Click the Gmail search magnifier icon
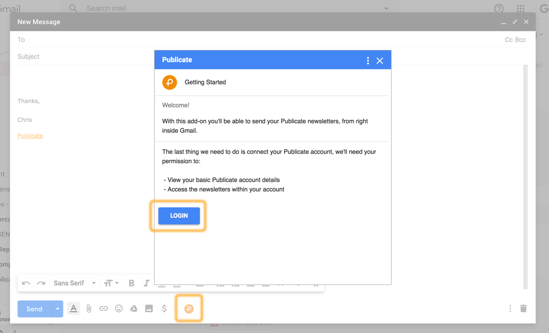 coord(73,8)
